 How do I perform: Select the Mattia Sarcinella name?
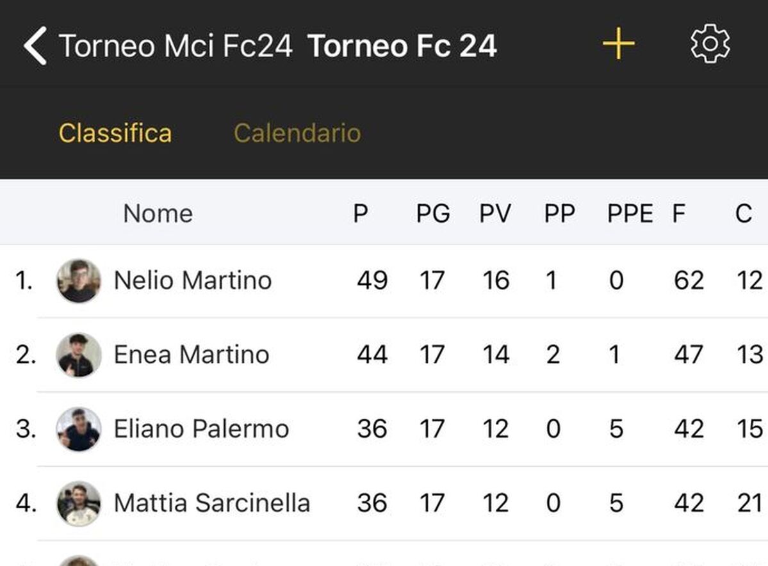tap(211, 503)
